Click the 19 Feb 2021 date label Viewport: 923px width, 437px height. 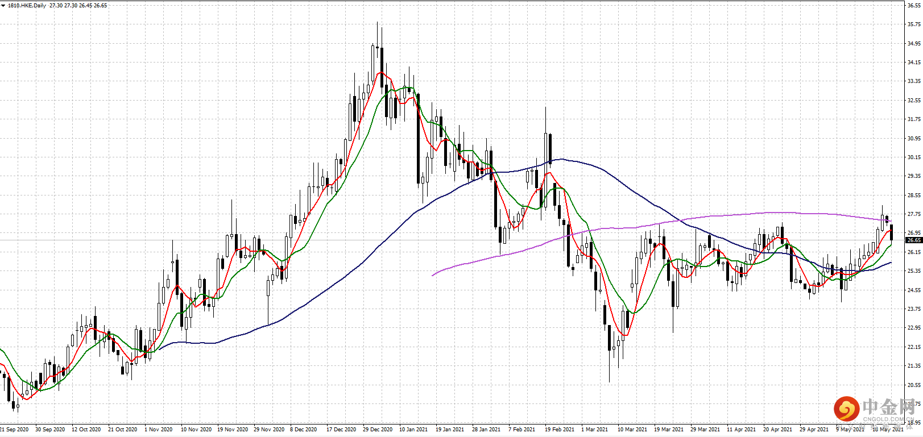(x=560, y=430)
